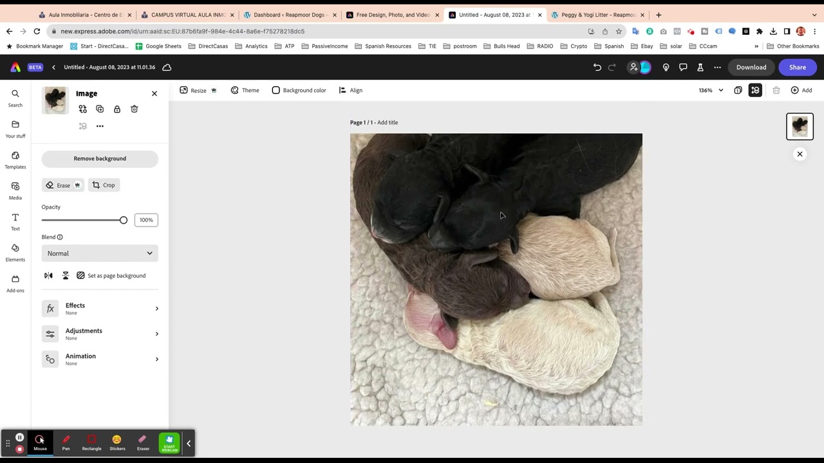Open the Elements panel

click(15, 252)
